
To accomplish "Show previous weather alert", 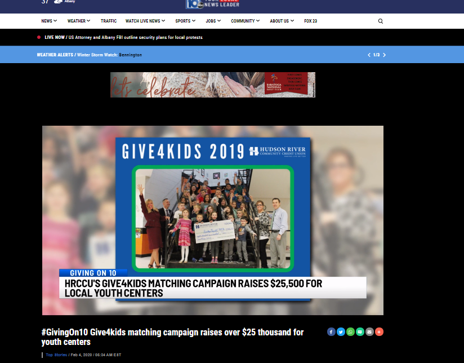I will pyautogui.click(x=369, y=55).
